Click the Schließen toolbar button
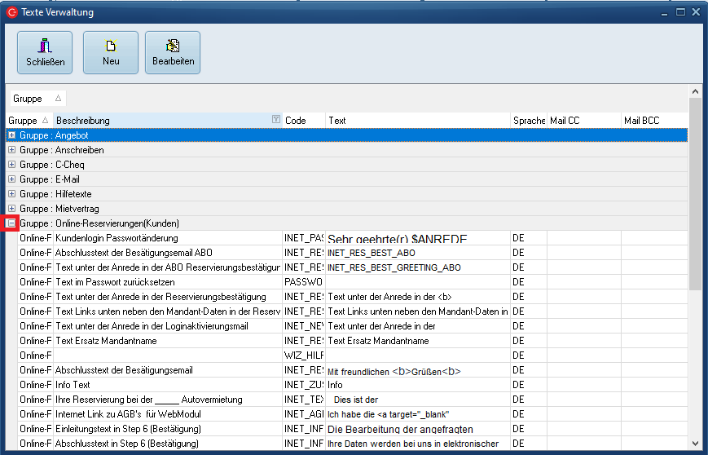Screen dimensions: 708x455 45,52
